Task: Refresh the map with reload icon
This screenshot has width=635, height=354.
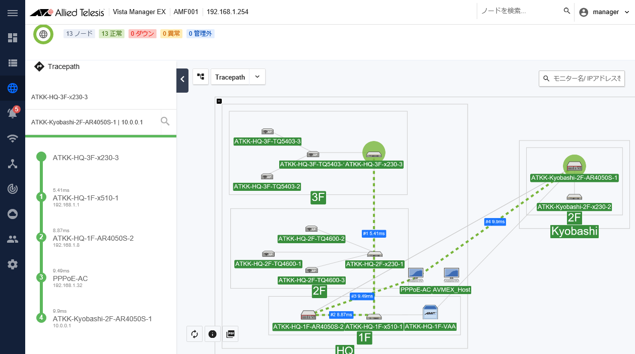Action: point(195,334)
